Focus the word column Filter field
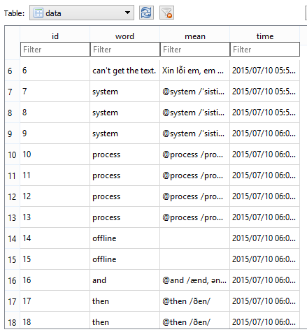 pos(125,50)
